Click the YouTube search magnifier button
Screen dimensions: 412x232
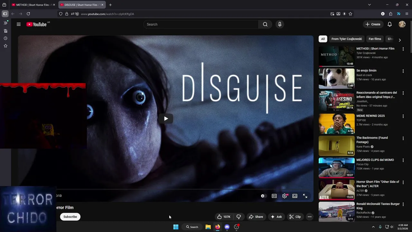(265, 24)
